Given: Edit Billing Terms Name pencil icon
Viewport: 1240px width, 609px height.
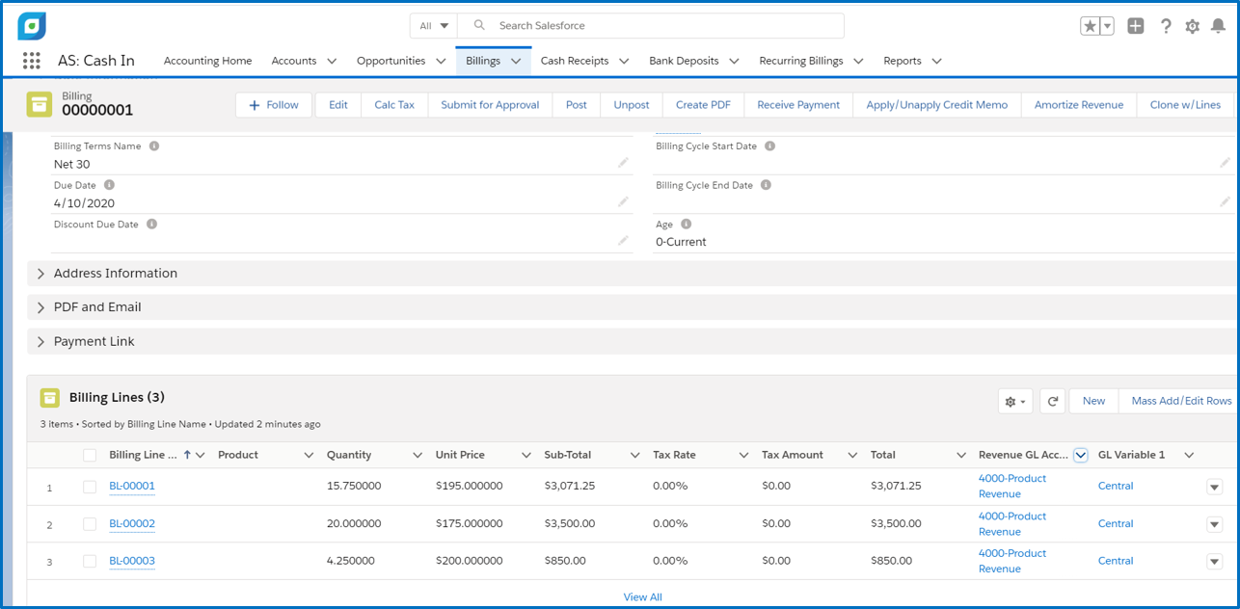Looking at the screenshot, I should tap(624, 163).
